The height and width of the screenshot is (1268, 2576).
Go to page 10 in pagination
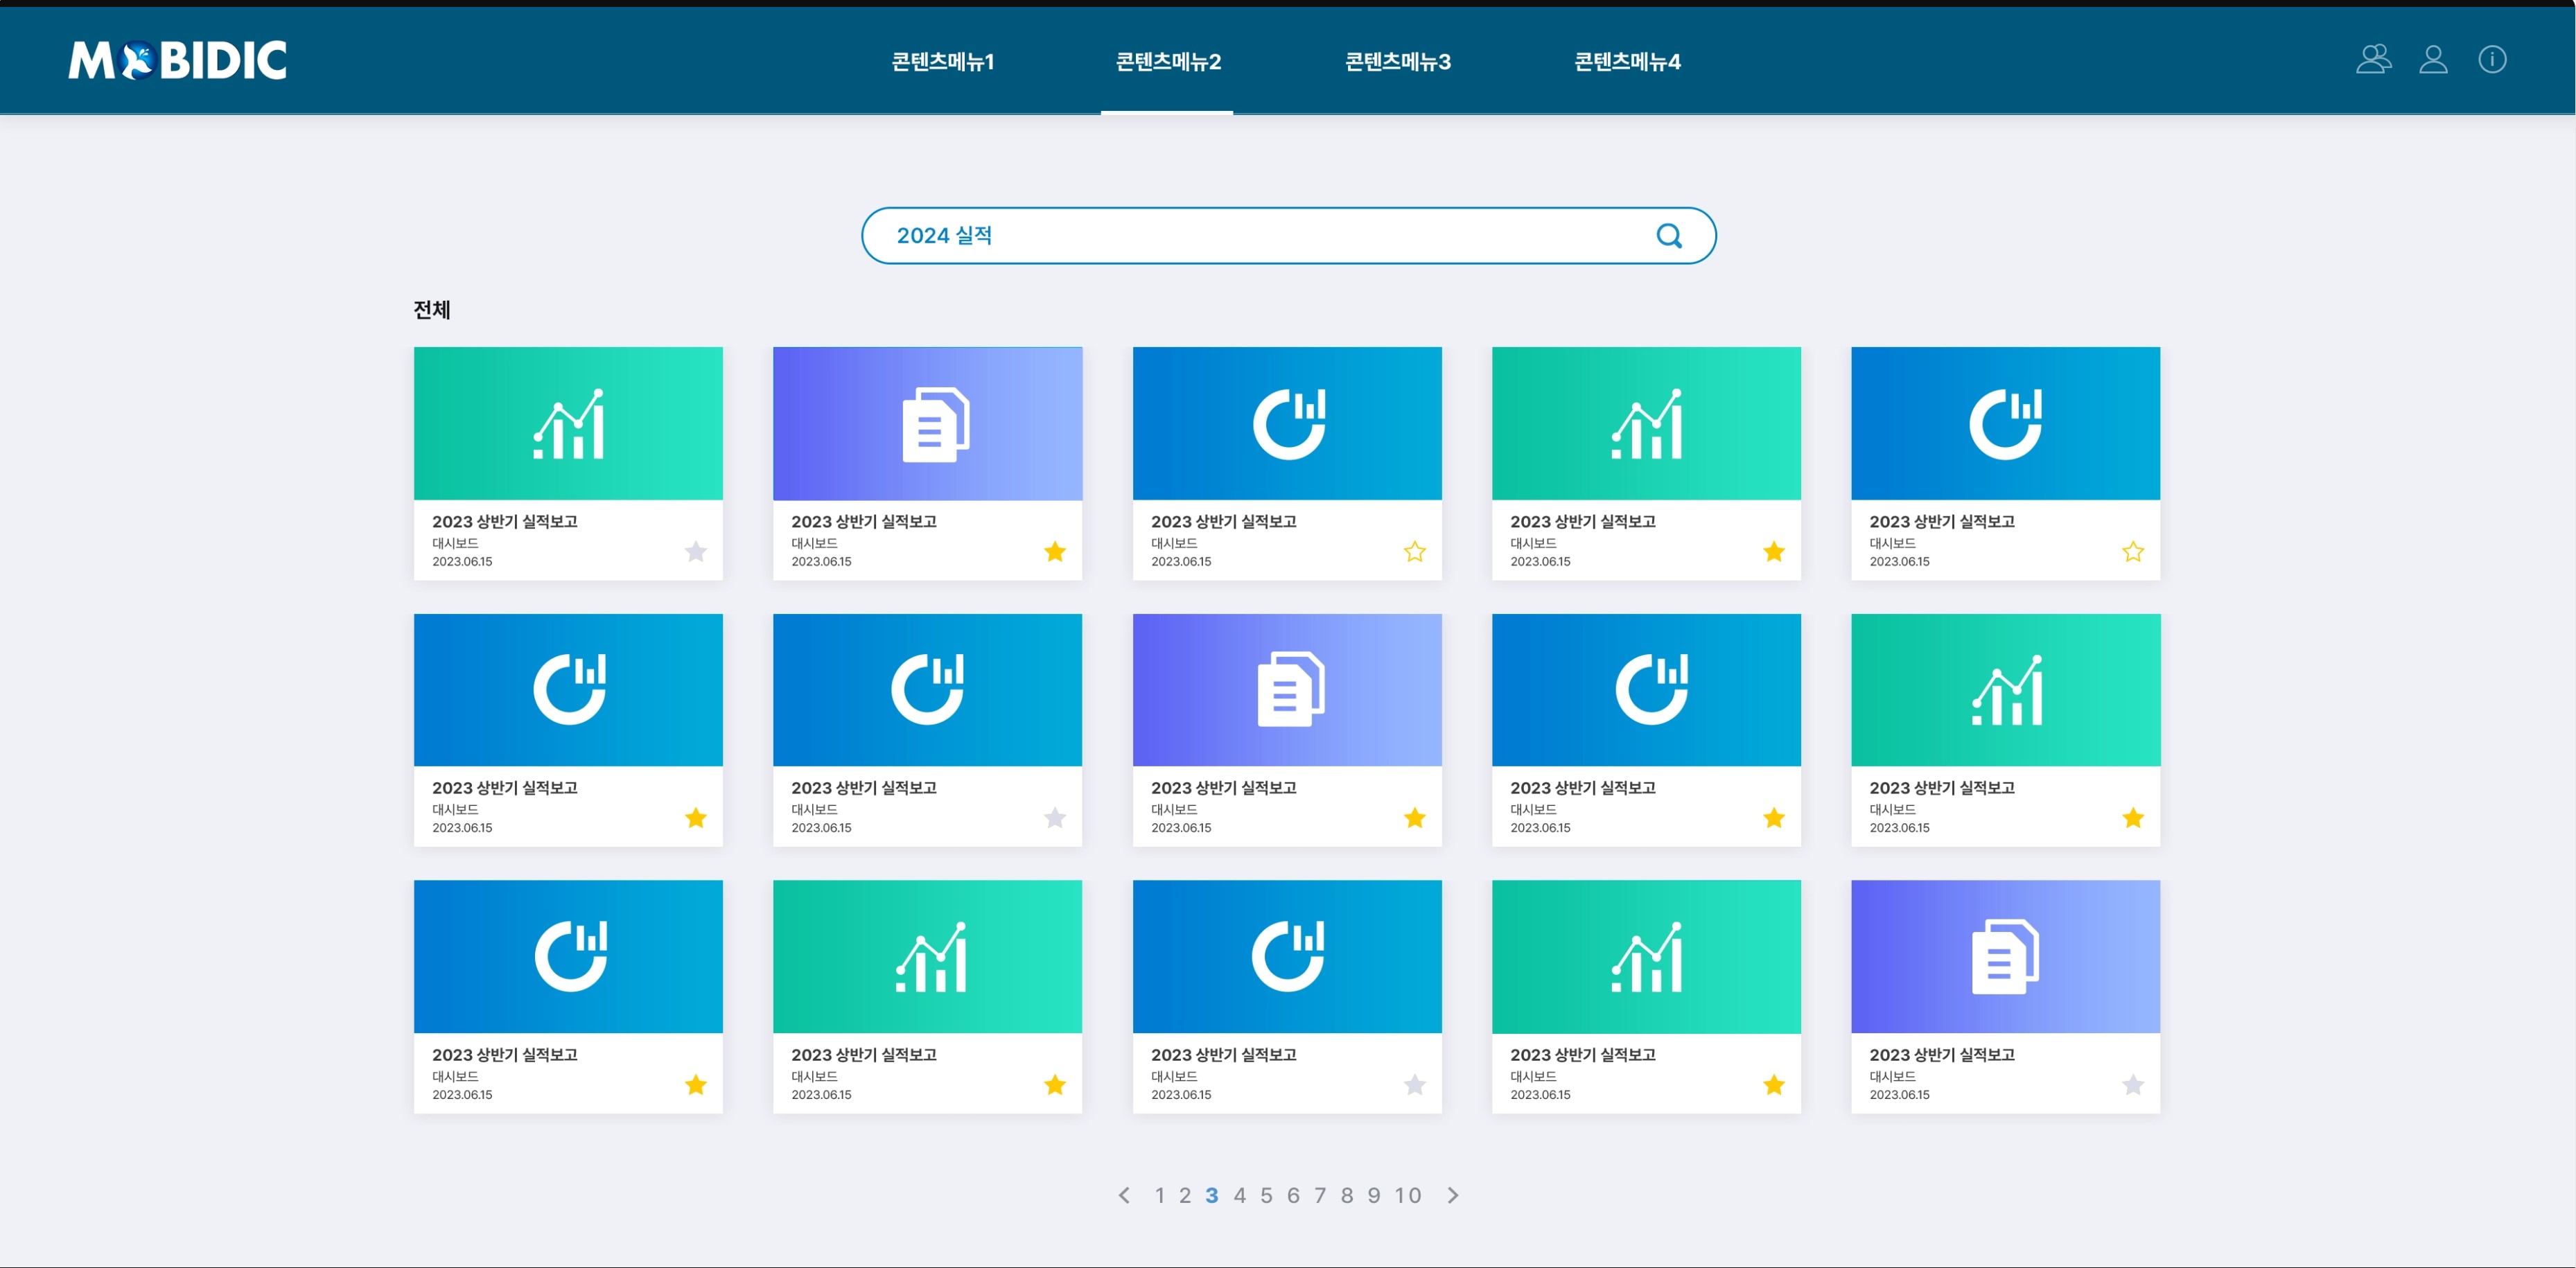[1407, 1196]
